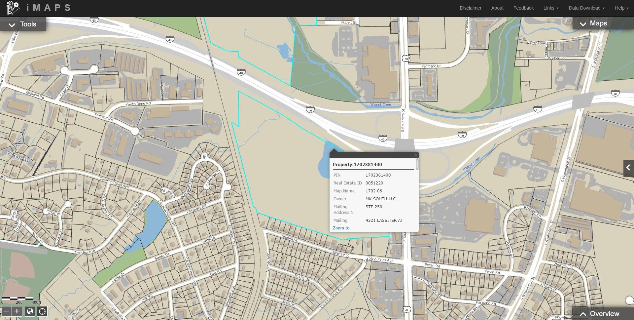Image resolution: width=634 pixels, height=320 pixels.
Task: Activate the locate-me crosshair button
Action: click(42, 311)
